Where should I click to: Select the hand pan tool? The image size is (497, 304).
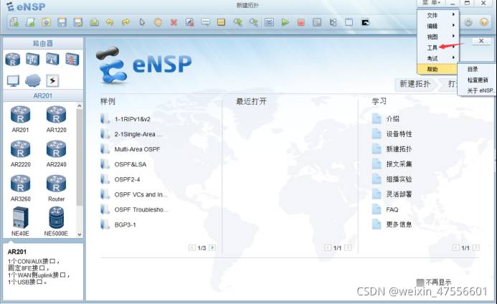point(158,22)
